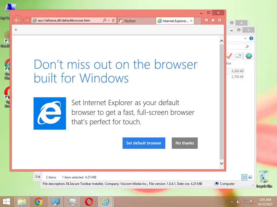
Task: Launch Google Chrome from the taskbar
Action: [38, 202]
